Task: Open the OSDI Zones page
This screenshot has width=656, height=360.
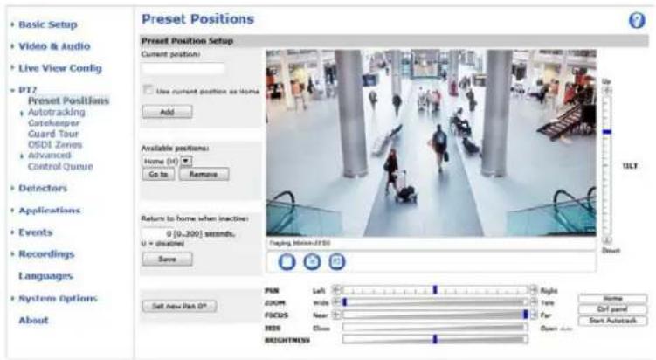Action: tap(55, 145)
